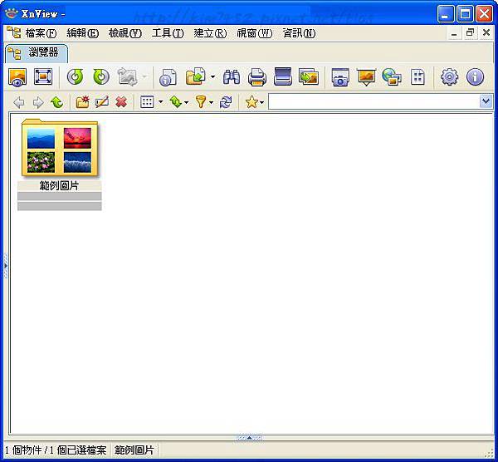Click the browser tree icon in menu bar
498x462 pixels.
click(13, 32)
